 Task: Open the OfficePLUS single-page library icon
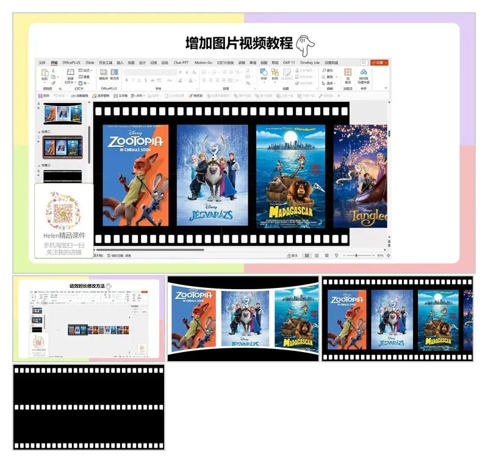[x=115, y=72]
